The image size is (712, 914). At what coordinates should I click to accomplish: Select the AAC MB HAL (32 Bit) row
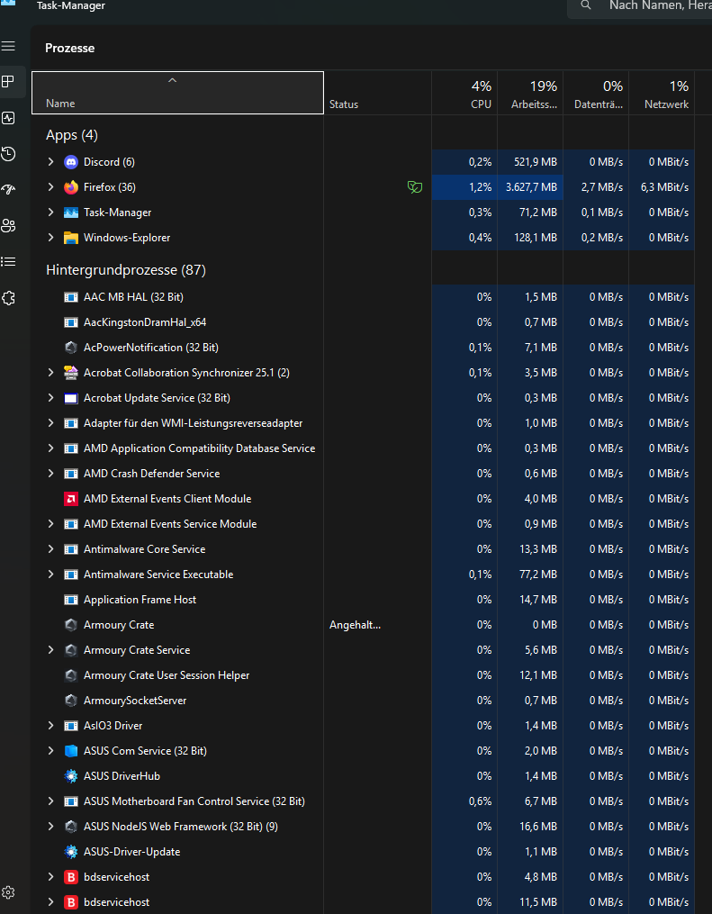click(x=363, y=297)
